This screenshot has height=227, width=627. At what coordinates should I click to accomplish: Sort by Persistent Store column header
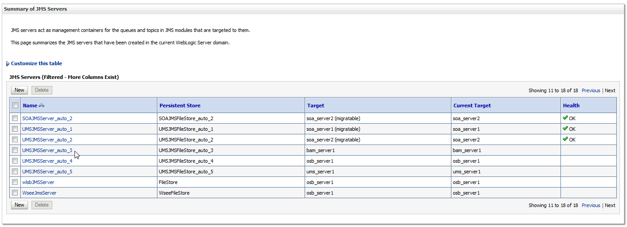(x=180, y=106)
